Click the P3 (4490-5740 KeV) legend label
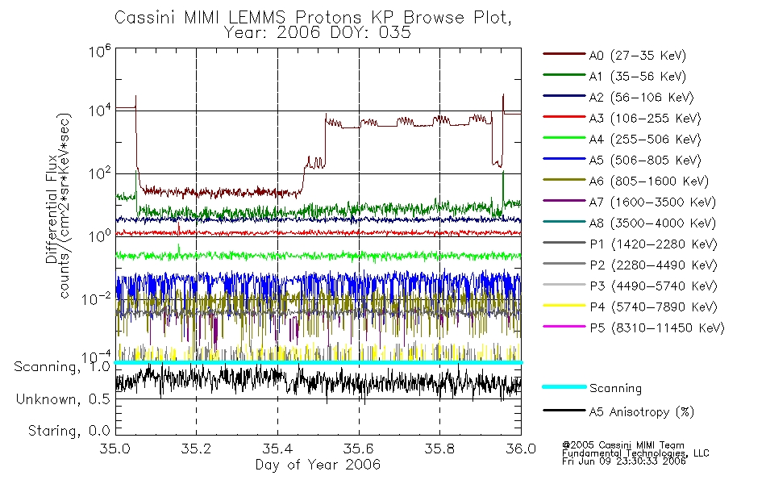The height and width of the screenshot is (484, 766). [653, 286]
